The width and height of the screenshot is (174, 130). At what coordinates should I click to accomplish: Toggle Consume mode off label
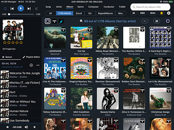pyautogui.click(x=12, y=67)
